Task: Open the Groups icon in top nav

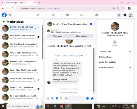Action: [96, 15]
